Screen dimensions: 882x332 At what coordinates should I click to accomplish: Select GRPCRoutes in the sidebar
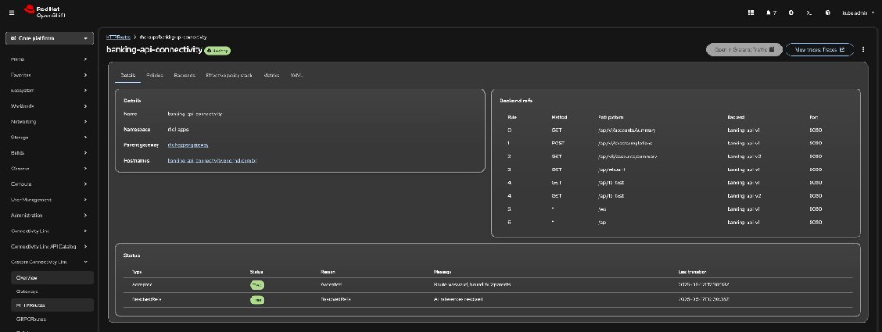pyautogui.click(x=53, y=319)
